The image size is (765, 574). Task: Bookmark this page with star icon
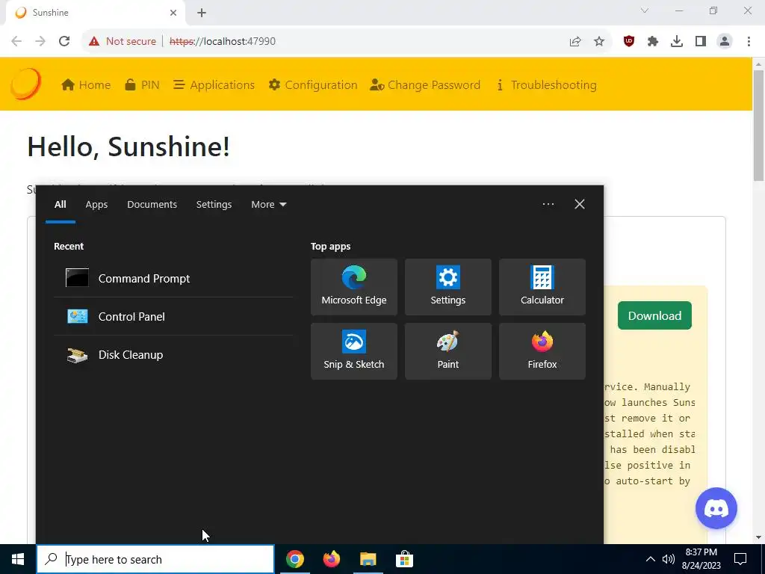point(598,42)
